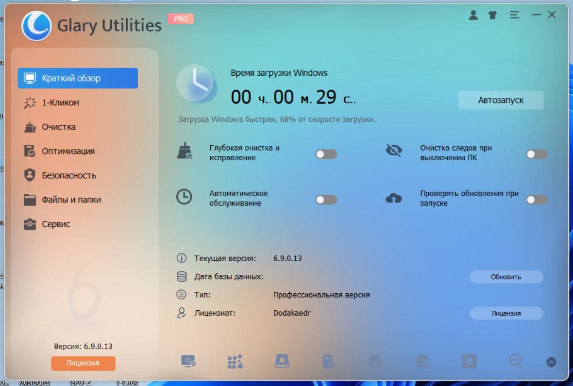Click Время загрузки Windows heading

tap(279, 73)
